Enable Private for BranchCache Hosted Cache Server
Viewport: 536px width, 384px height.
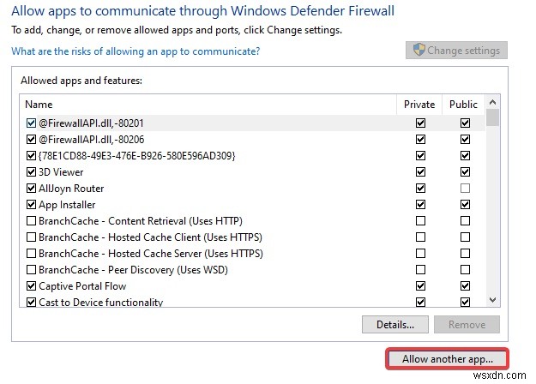(420, 254)
